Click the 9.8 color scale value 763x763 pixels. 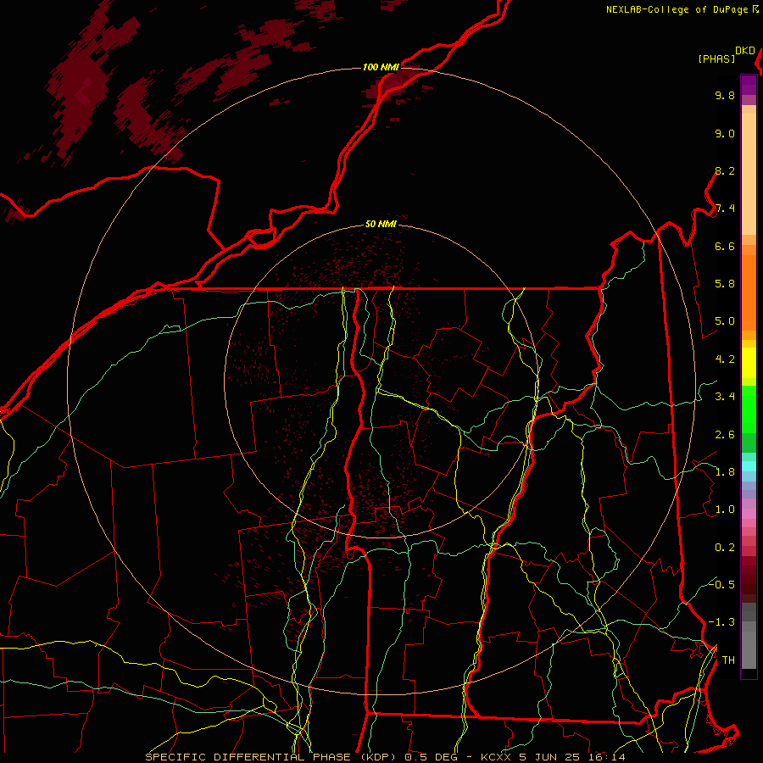click(725, 95)
